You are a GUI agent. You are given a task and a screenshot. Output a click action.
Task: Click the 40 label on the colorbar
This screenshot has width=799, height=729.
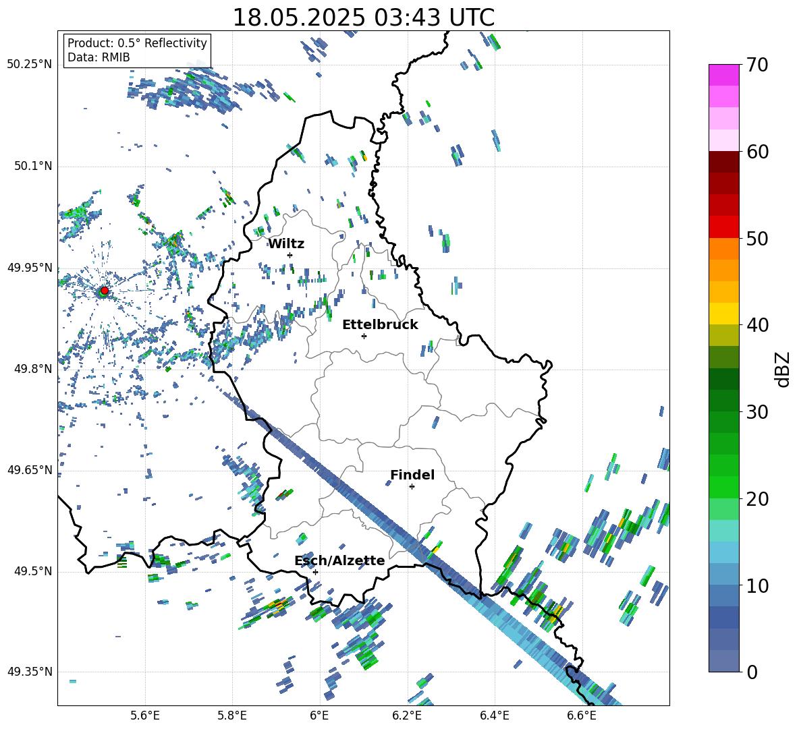coord(756,325)
